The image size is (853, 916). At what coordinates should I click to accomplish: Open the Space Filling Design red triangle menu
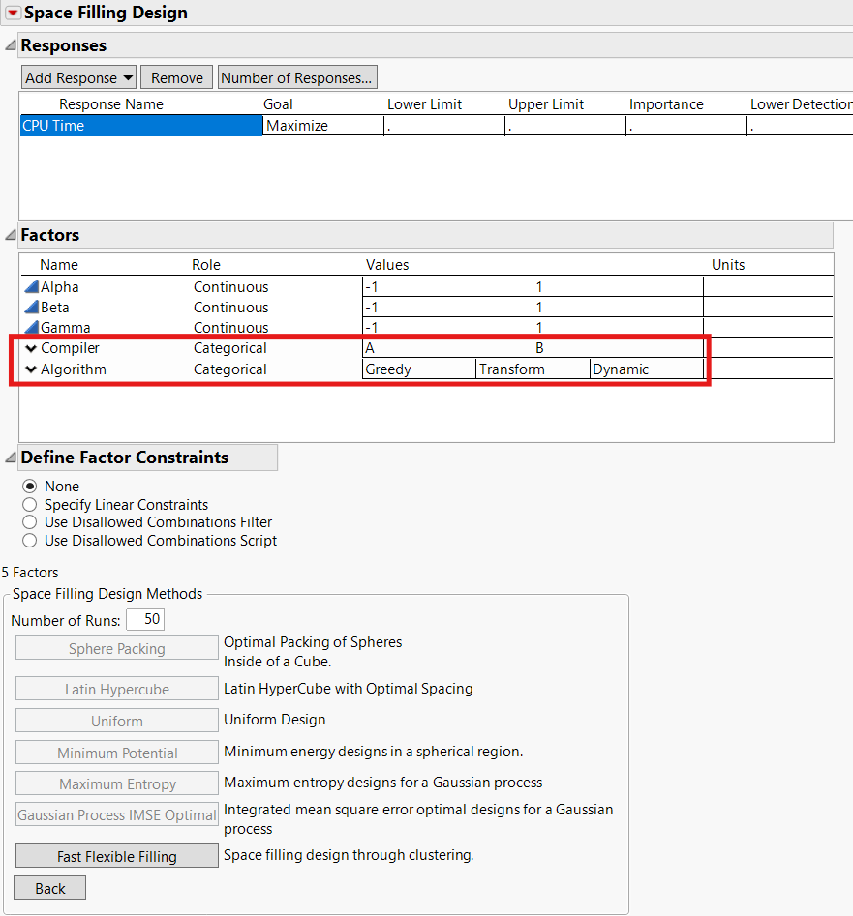point(13,13)
